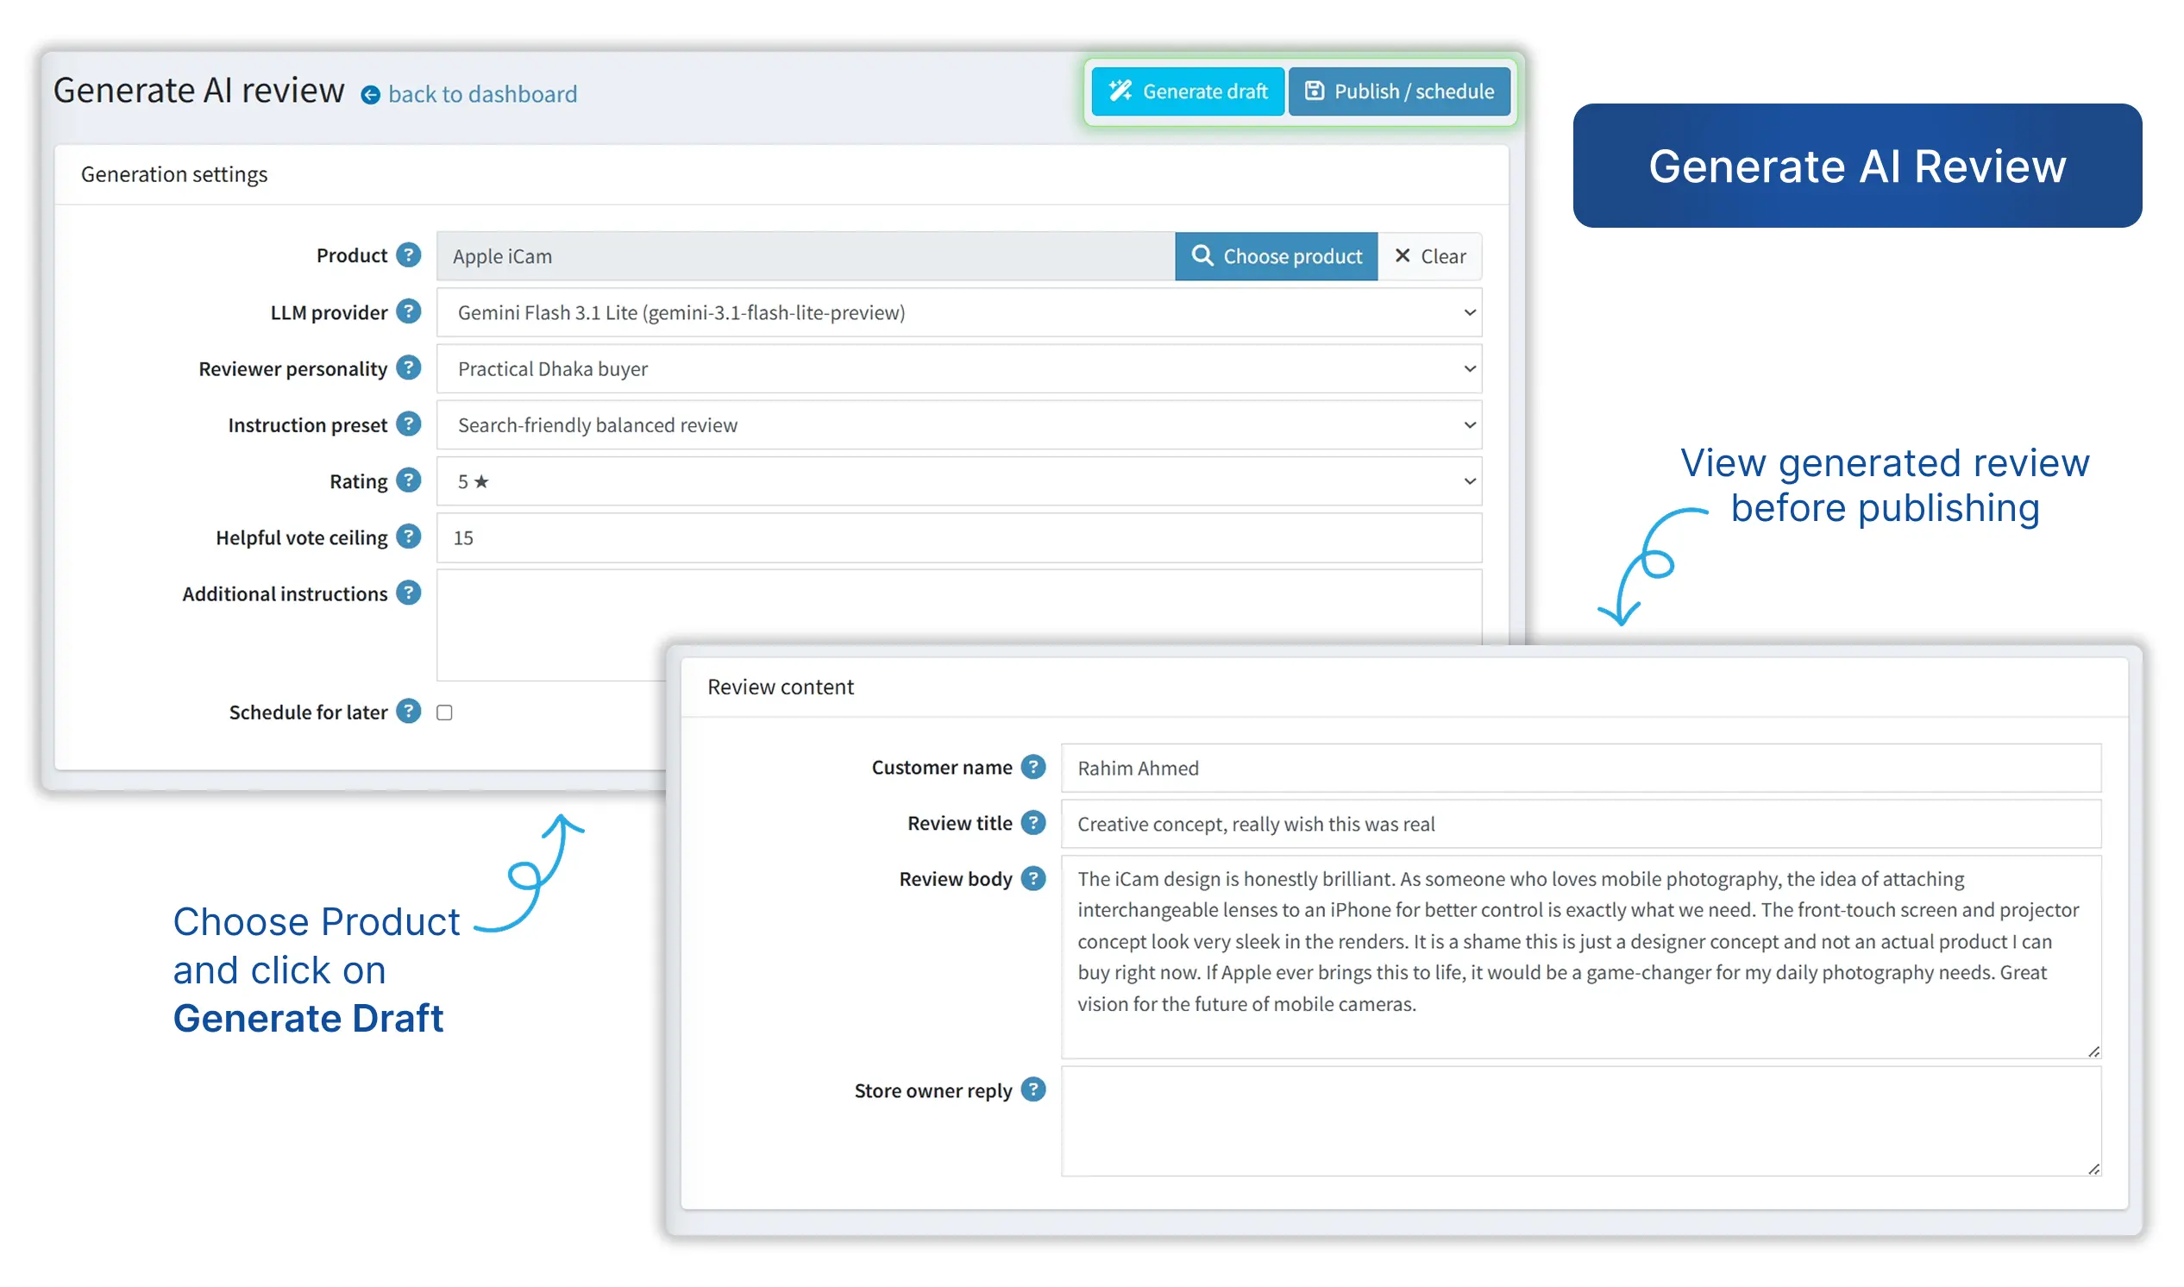Click the Generate draft button
Viewport: 2184px width, 1287px height.
1188,91
